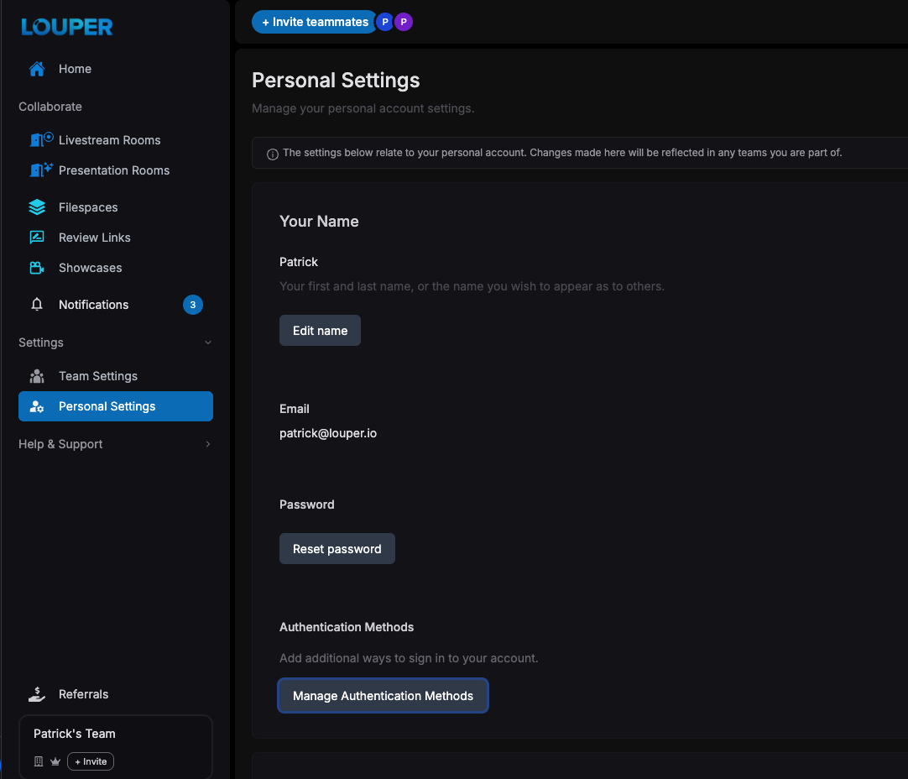Click the crown icon under Patrick's Team
The image size is (908, 779).
tap(55, 761)
